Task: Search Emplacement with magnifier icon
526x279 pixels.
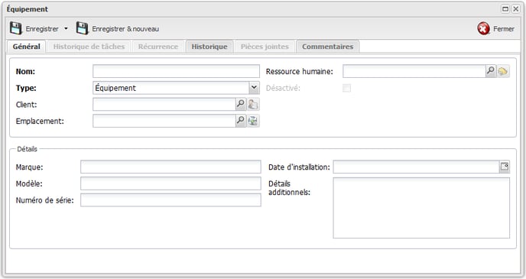Action: click(241, 121)
